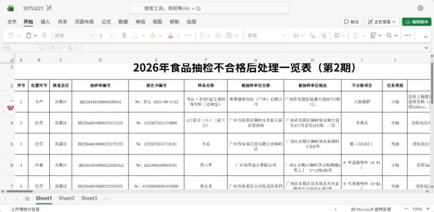Click the increase decimal icon
Image resolution: width=434 pixels, height=212 pixels.
click(323, 35)
